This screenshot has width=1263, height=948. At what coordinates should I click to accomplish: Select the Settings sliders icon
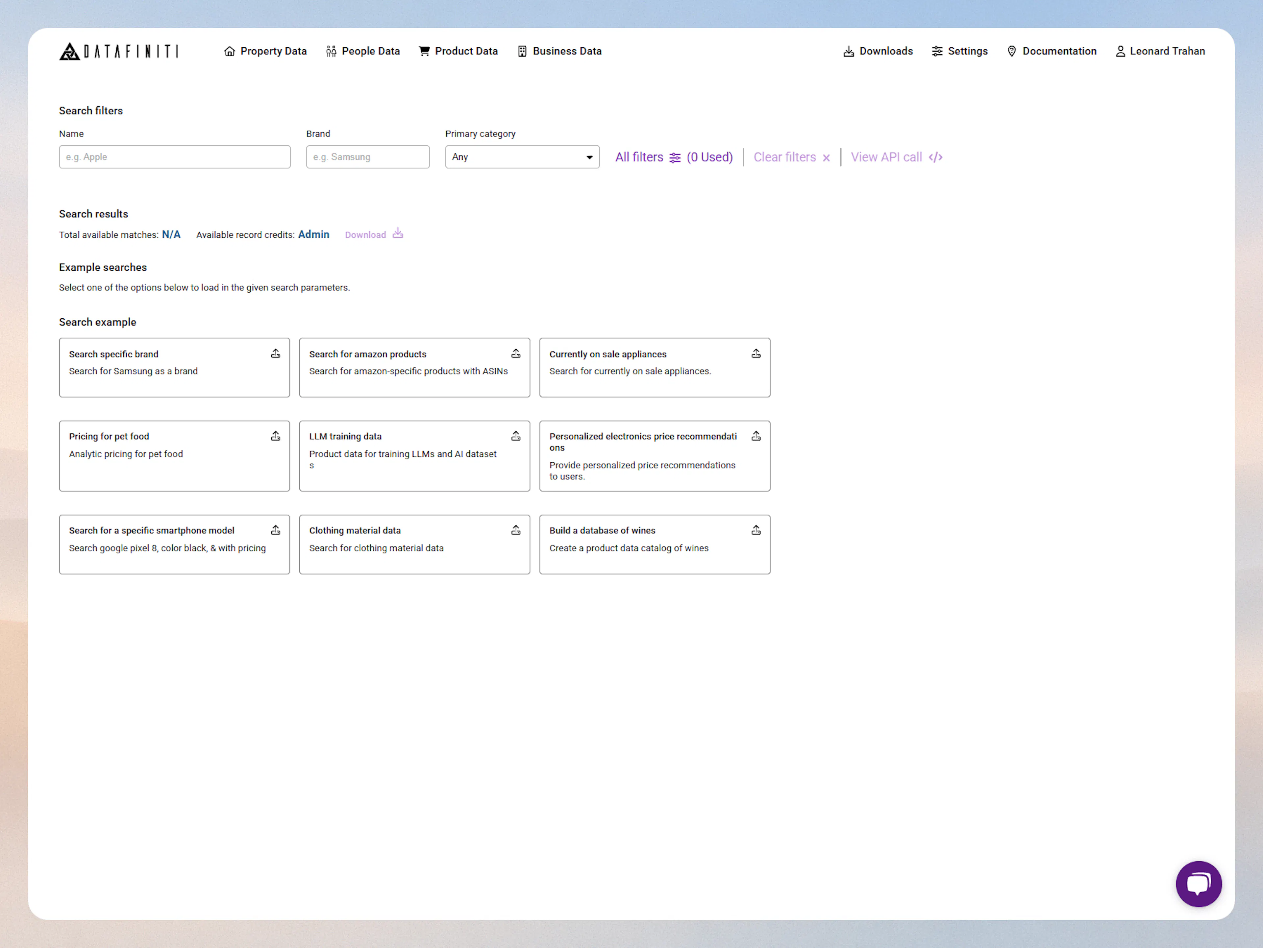pyautogui.click(x=937, y=51)
